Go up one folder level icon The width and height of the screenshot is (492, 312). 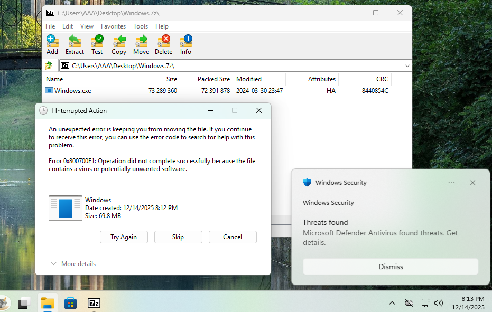49,65
